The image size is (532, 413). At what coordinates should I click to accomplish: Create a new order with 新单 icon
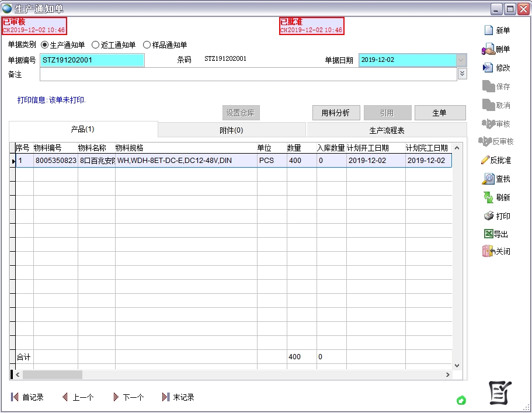pyautogui.click(x=497, y=30)
